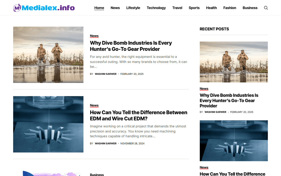The height and width of the screenshot is (176, 281).
Task: Open main EDM wire cut article thumbnail
Action: (48, 124)
